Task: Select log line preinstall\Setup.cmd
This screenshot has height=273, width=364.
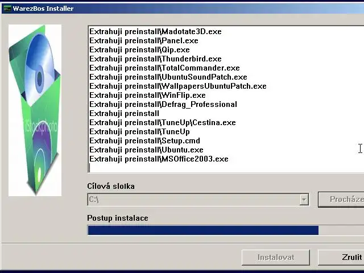Action: tap(144, 140)
